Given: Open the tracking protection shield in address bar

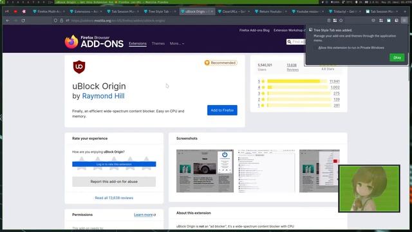Looking at the screenshot, I should [55, 21].
